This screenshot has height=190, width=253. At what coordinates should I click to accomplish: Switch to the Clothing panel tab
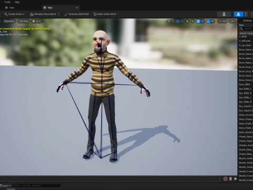(247, 21)
